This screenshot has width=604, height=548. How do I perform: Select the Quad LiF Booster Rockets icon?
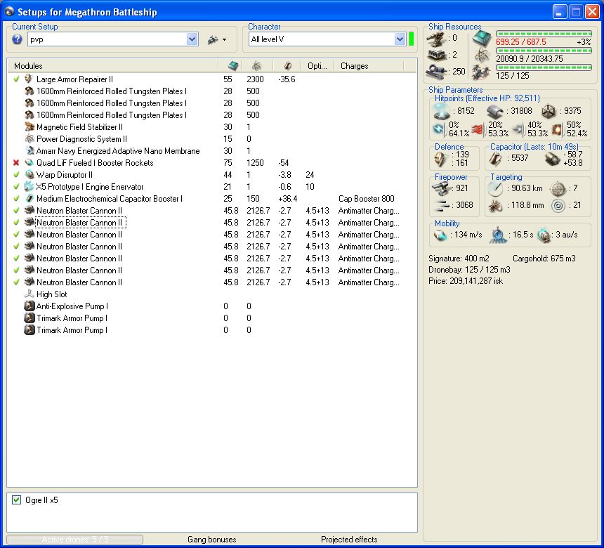click(x=29, y=162)
